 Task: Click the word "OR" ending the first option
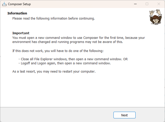pyautogui.click(x=125, y=59)
